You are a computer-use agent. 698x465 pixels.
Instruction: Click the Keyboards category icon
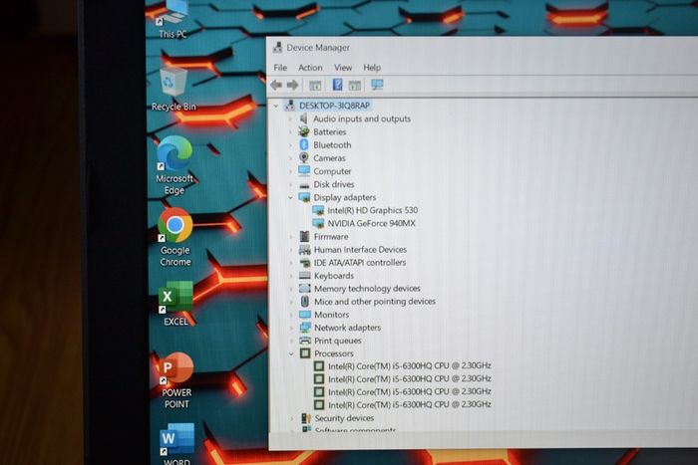pos(305,275)
